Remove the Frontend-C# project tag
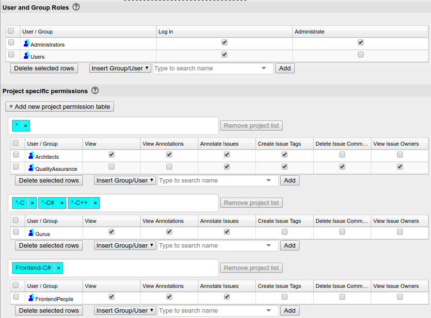The width and height of the screenshot is (431, 318). (x=59, y=268)
